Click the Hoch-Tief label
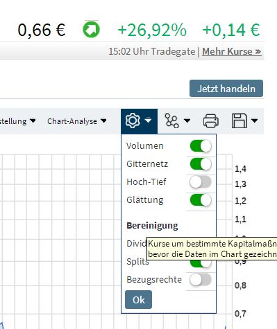277x329 pixels. click(x=146, y=182)
